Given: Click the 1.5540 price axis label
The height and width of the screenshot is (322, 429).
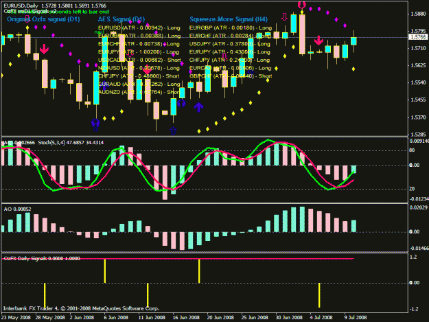Looking at the screenshot, I should 418,82.
